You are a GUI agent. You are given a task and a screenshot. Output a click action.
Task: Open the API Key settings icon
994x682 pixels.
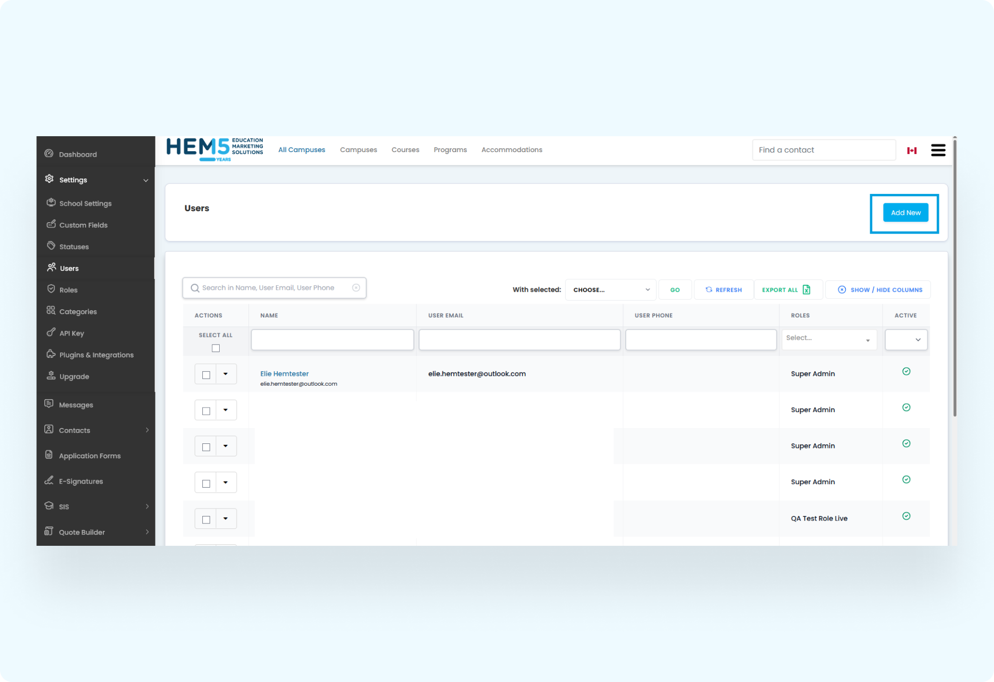tap(51, 333)
